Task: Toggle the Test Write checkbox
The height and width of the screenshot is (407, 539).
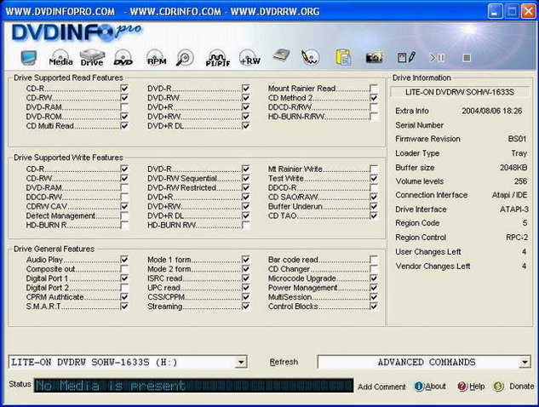Action: coord(374,179)
